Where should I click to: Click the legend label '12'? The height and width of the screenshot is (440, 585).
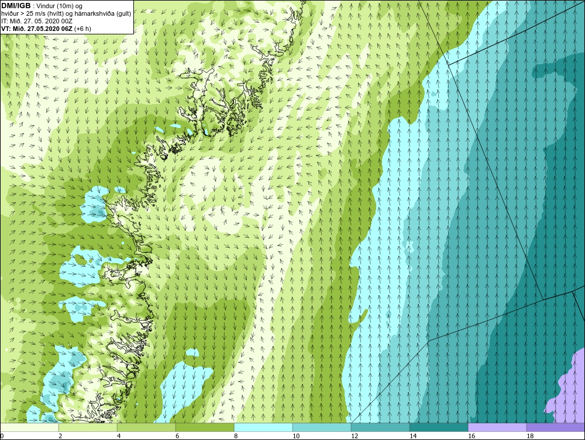(355, 436)
